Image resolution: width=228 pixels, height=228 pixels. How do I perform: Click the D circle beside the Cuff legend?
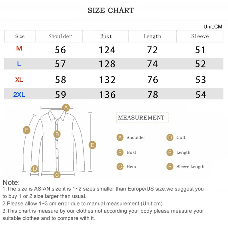[x=170, y=138]
